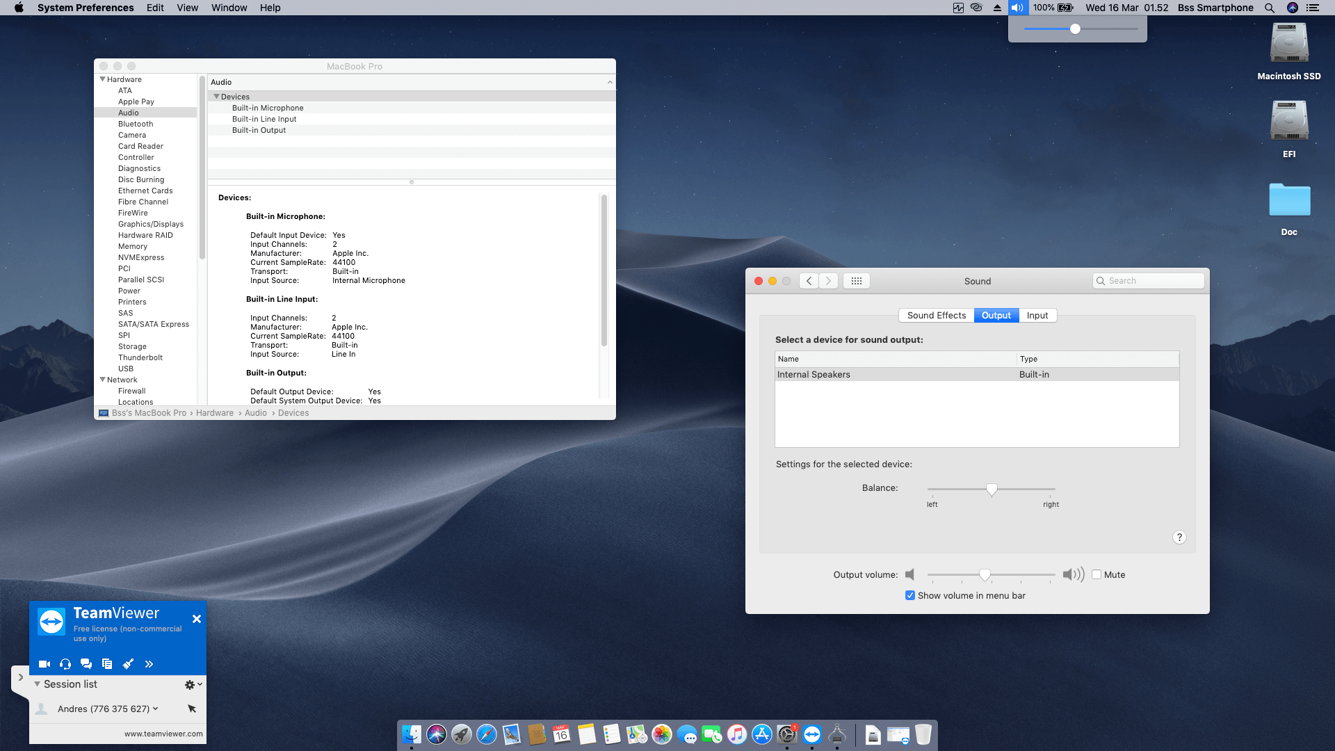Open Sound preferences help button
1335x751 pixels.
pos(1179,538)
